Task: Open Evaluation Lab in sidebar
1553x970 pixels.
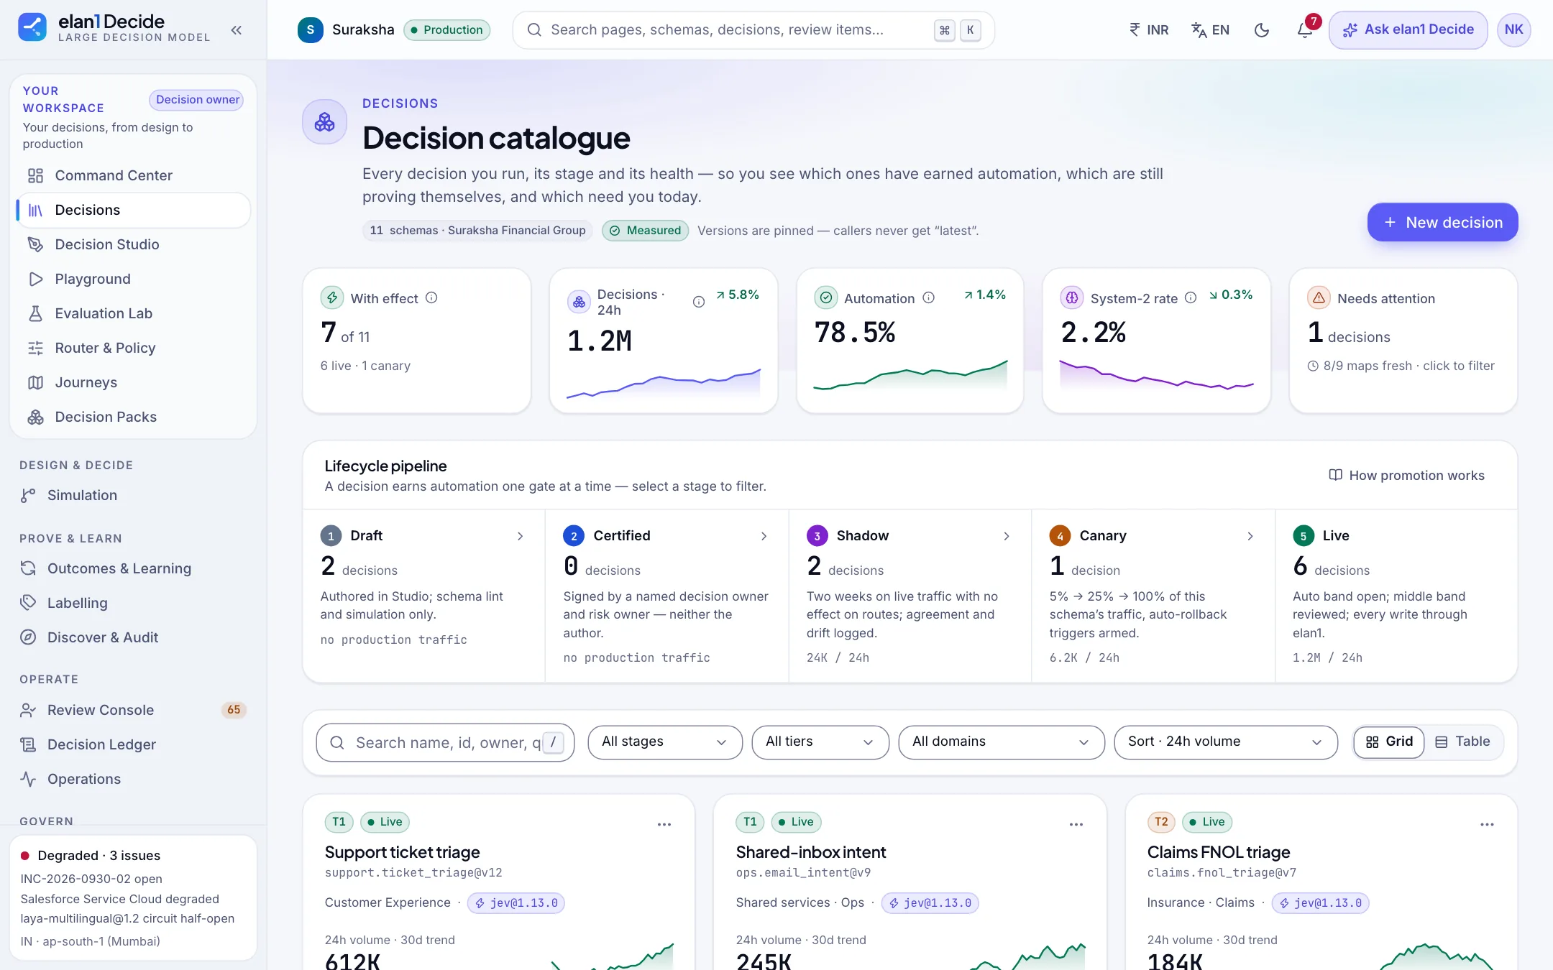Action: 134,313
